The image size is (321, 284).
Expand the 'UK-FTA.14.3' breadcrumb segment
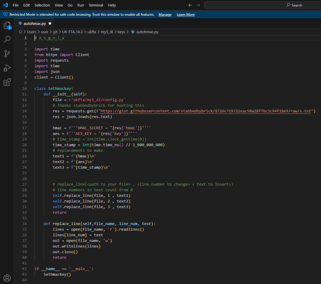(72, 32)
